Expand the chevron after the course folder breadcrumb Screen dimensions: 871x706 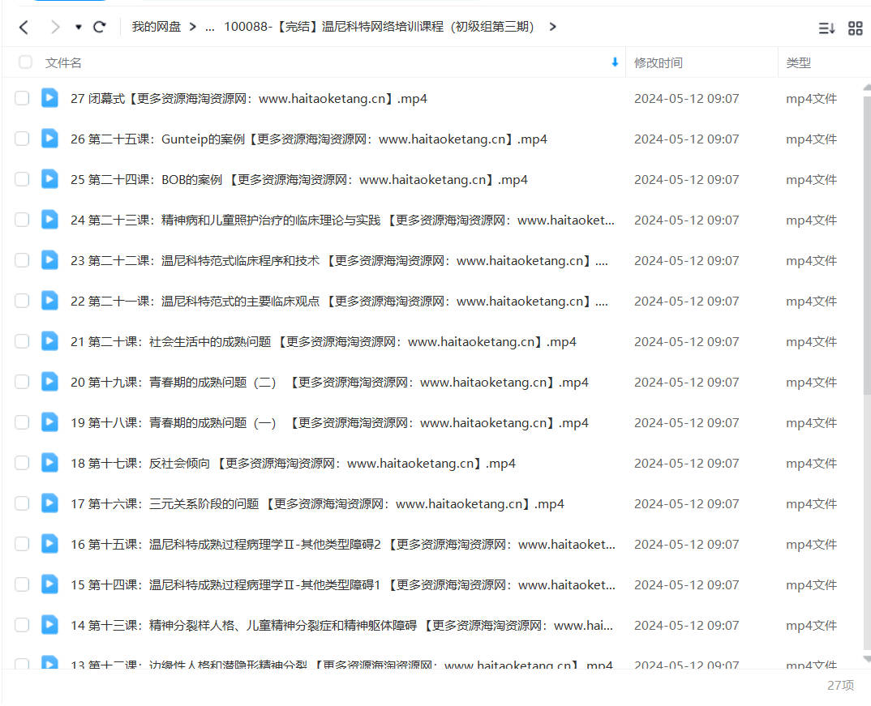coord(552,27)
